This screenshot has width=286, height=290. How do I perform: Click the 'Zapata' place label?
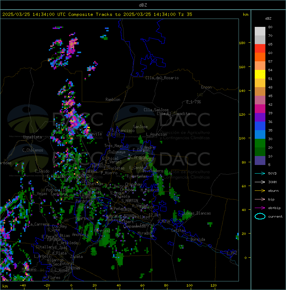[x=76, y=257]
